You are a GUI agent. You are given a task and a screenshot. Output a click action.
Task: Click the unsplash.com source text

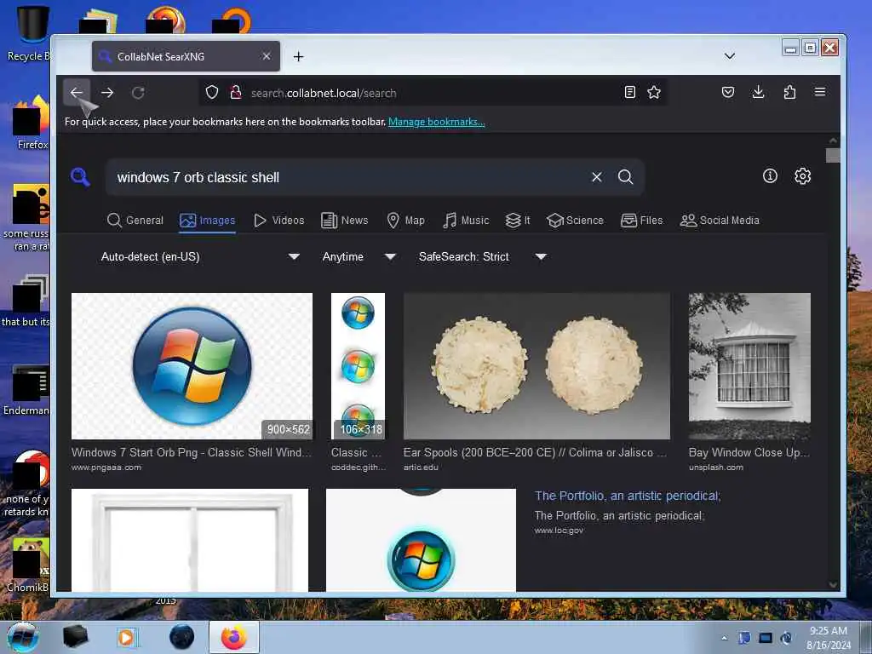pyautogui.click(x=715, y=468)
